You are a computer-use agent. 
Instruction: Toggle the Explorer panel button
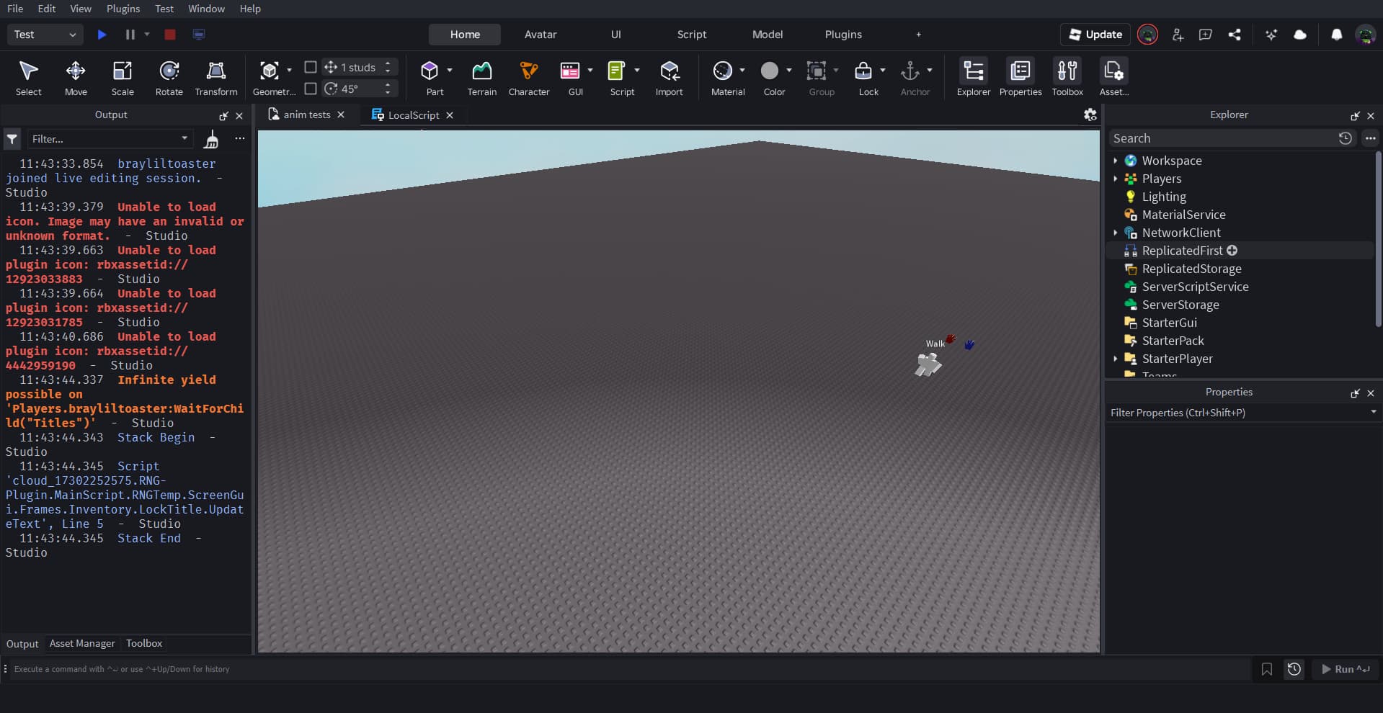[974, 78]
